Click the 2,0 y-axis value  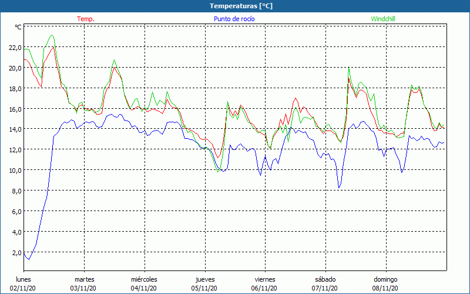pos(18,253)
